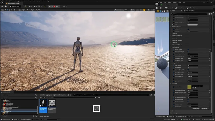The image size is (215, 121).
Task: Open the cinematics clapperboard icon dropdown
Action: pos(35,6)
